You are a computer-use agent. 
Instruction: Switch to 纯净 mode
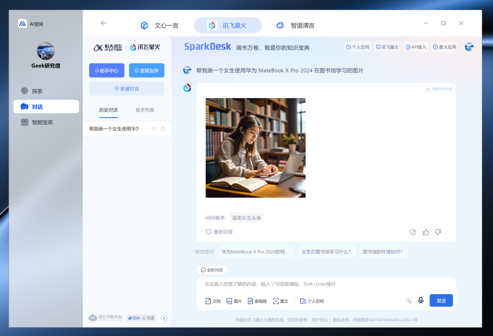point(134,318)
